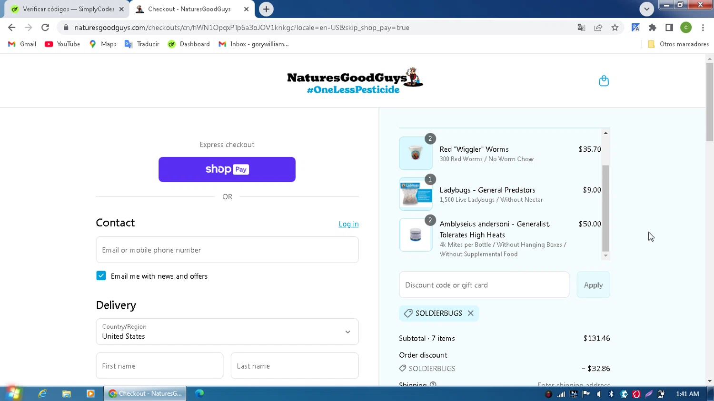Open the Traducir bookmark

click(x=142, y=44)
